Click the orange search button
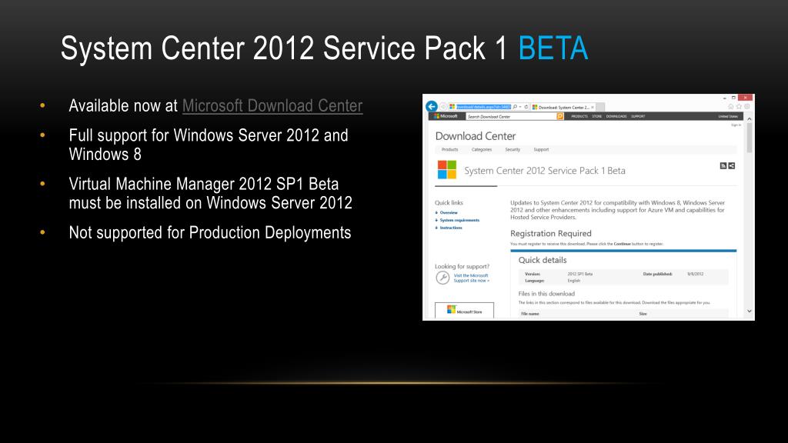 (560, 117)
